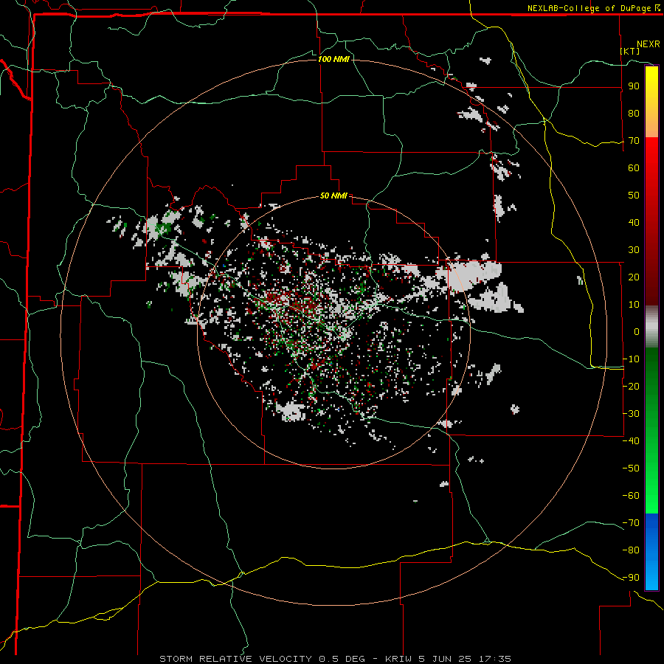Select the 60 value on the velocity scale
This screenshot has width=664, height=664.
click(x=634, y=168)
